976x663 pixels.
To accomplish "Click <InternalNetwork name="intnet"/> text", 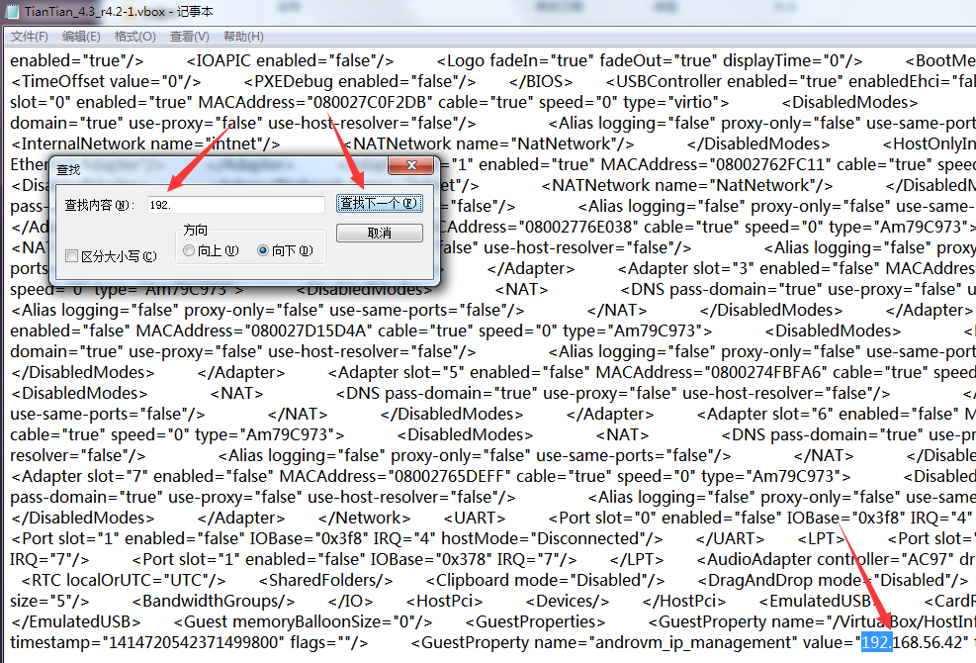I will pyautogui.click(x=145, y=143).
